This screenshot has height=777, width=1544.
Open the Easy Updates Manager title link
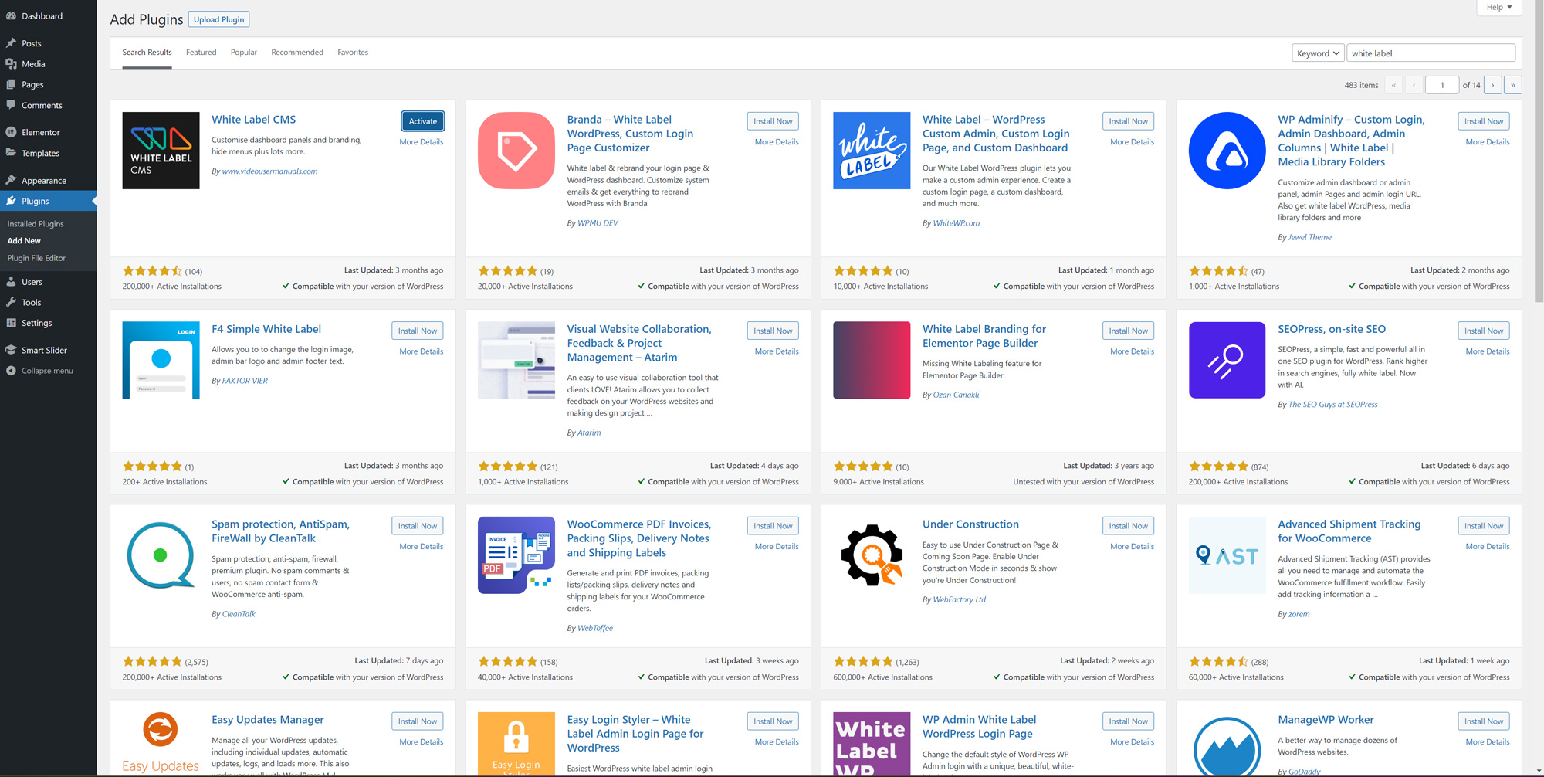(x=268, y=720)
